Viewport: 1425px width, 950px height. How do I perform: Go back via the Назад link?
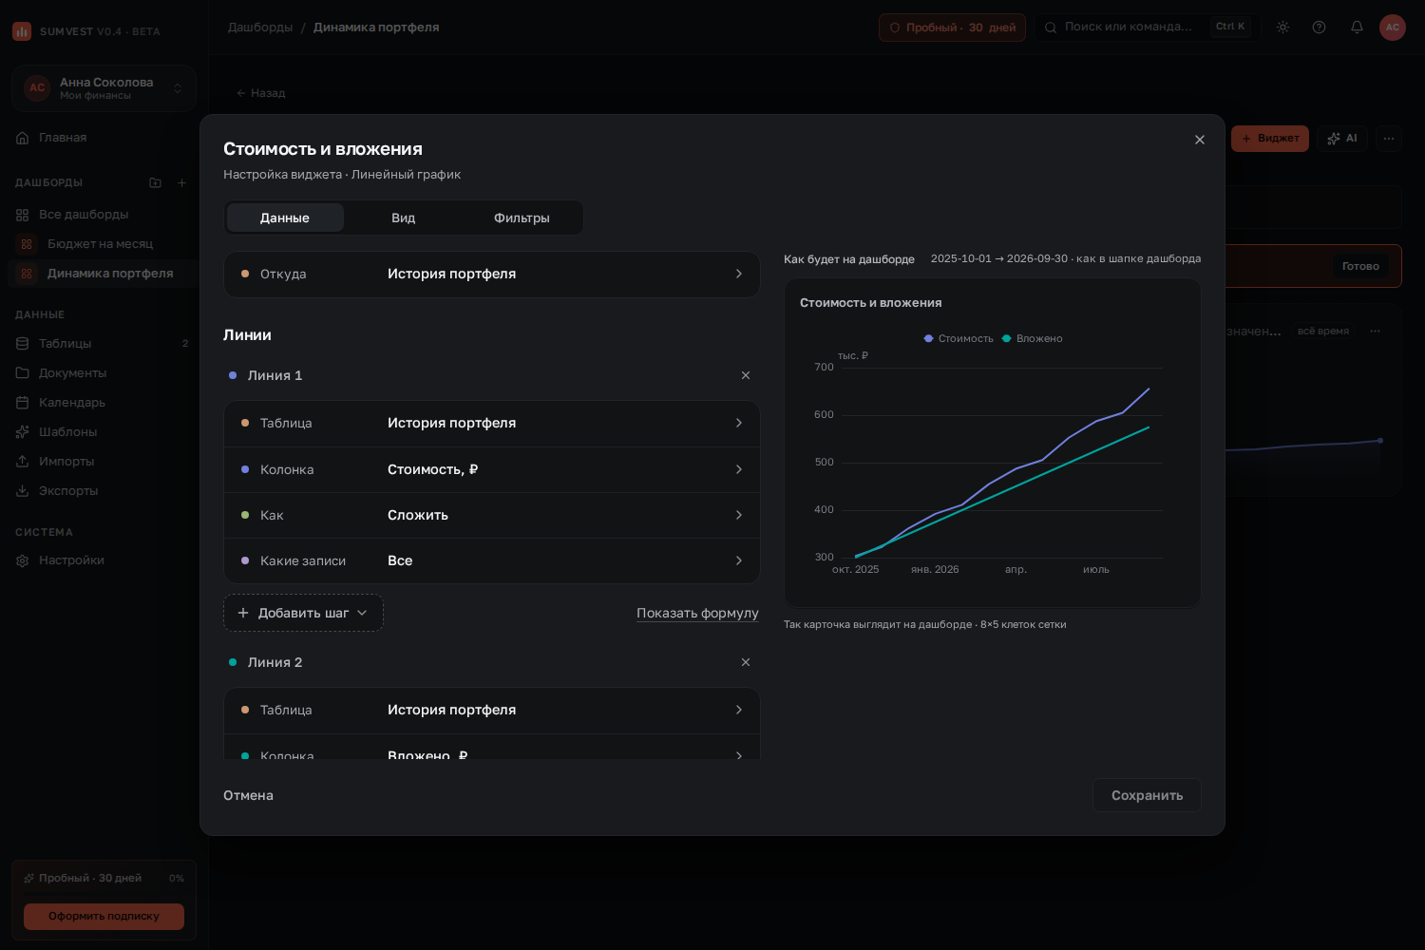point(260,93)
